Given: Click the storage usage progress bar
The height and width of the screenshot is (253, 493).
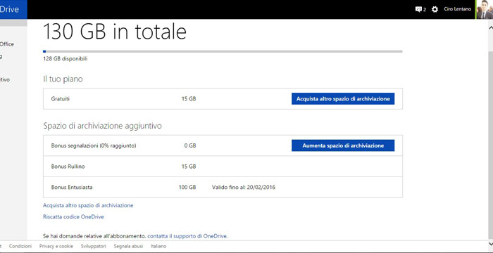Looking at the screenshot, I should pos(223,51).
